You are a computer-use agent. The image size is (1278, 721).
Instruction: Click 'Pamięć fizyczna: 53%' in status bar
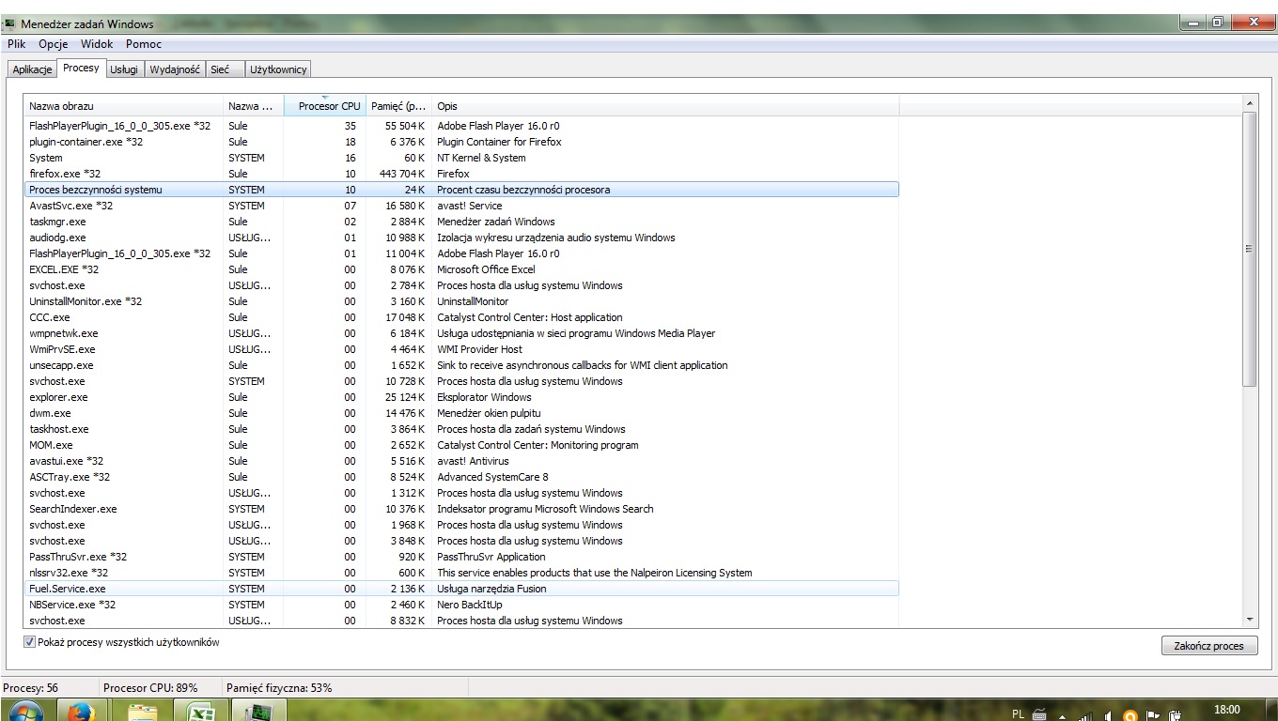point(279,688)
